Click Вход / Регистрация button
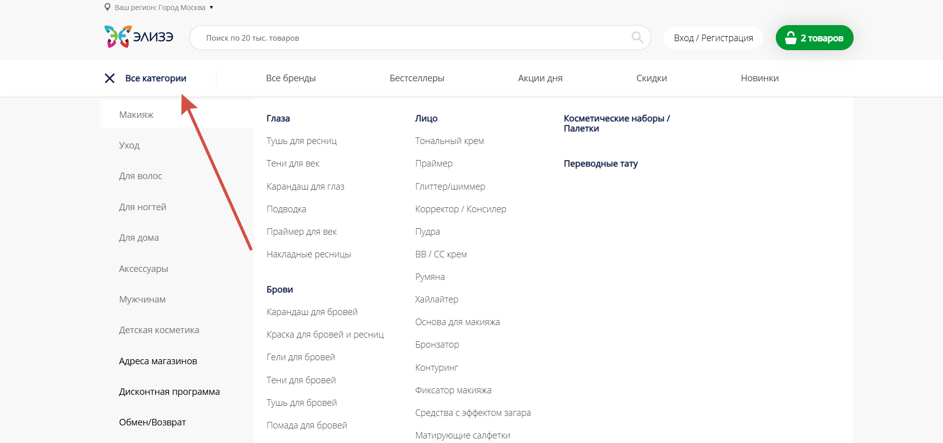The height and width of the screenshot is (443, 943). [x=713, y=38]
